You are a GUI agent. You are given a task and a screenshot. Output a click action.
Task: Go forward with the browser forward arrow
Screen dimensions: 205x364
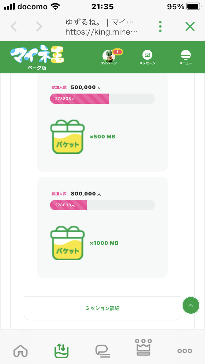pyautogui.click(x=39, y=27)
